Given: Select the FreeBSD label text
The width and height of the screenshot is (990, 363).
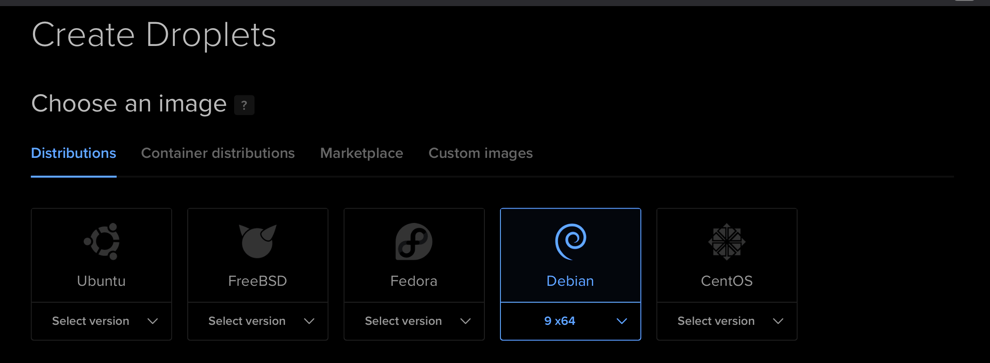Looking at the screenshot, I should (258, 281).
